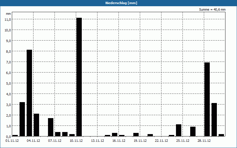The image size is (237, 148).
Task: Click the bar reaching just under 7 mm
Action: (x=207, y=99)
